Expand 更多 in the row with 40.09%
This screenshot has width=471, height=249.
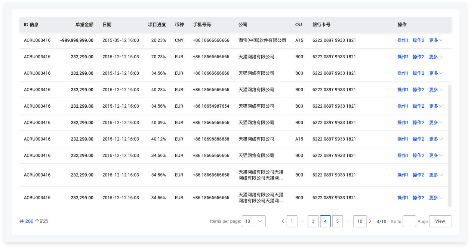point(436,123)
